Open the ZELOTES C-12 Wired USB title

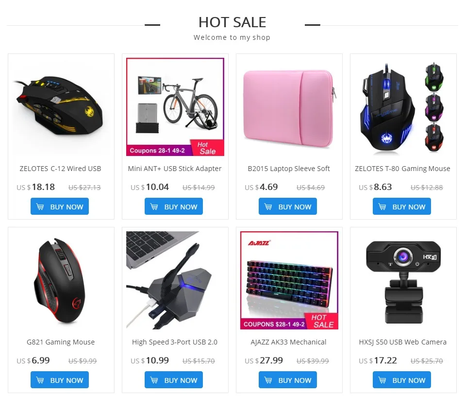coord(61,169)
